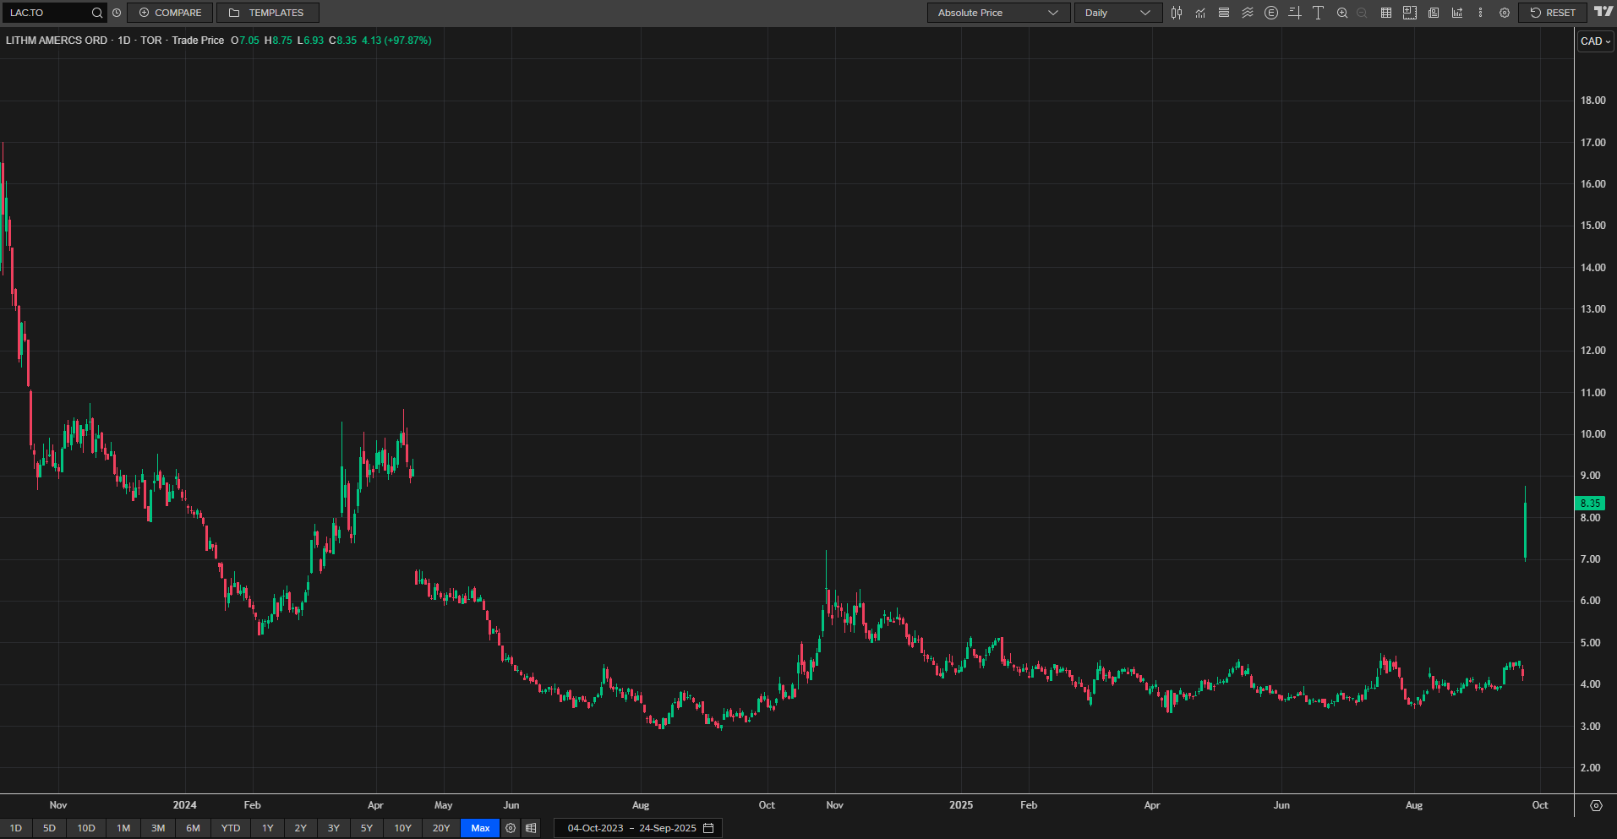Viewport: 1617px width, 839px height.
Task: Open the candlestick chart type selector
Action: [x=1177, y=13]
